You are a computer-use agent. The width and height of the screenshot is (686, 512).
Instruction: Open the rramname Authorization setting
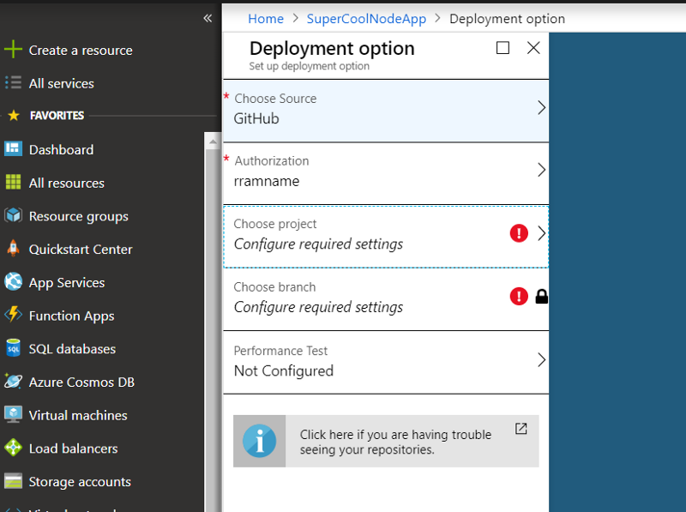[x=386, y=173]
